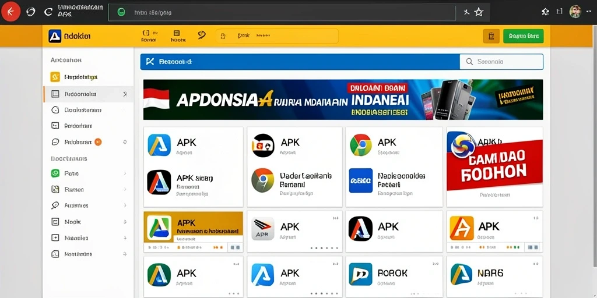Click the orange square icon in header
Viewport: 597px width, 298px height.
point(491,36)
